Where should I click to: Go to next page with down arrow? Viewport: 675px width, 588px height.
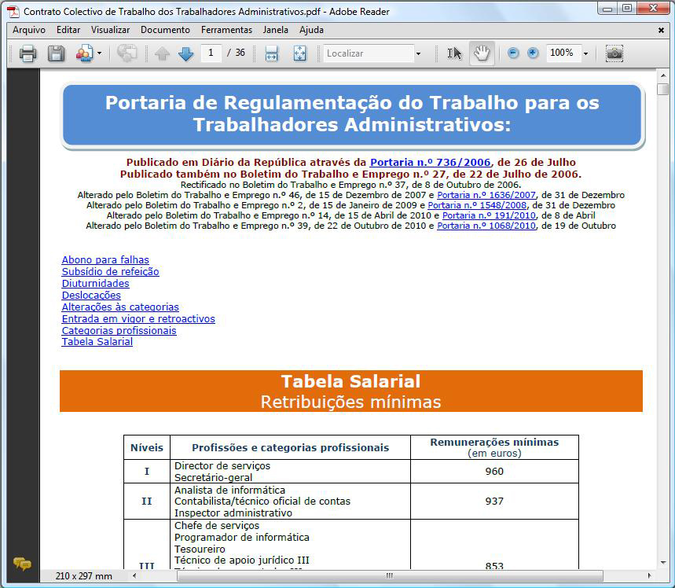[x=185, y=53]
